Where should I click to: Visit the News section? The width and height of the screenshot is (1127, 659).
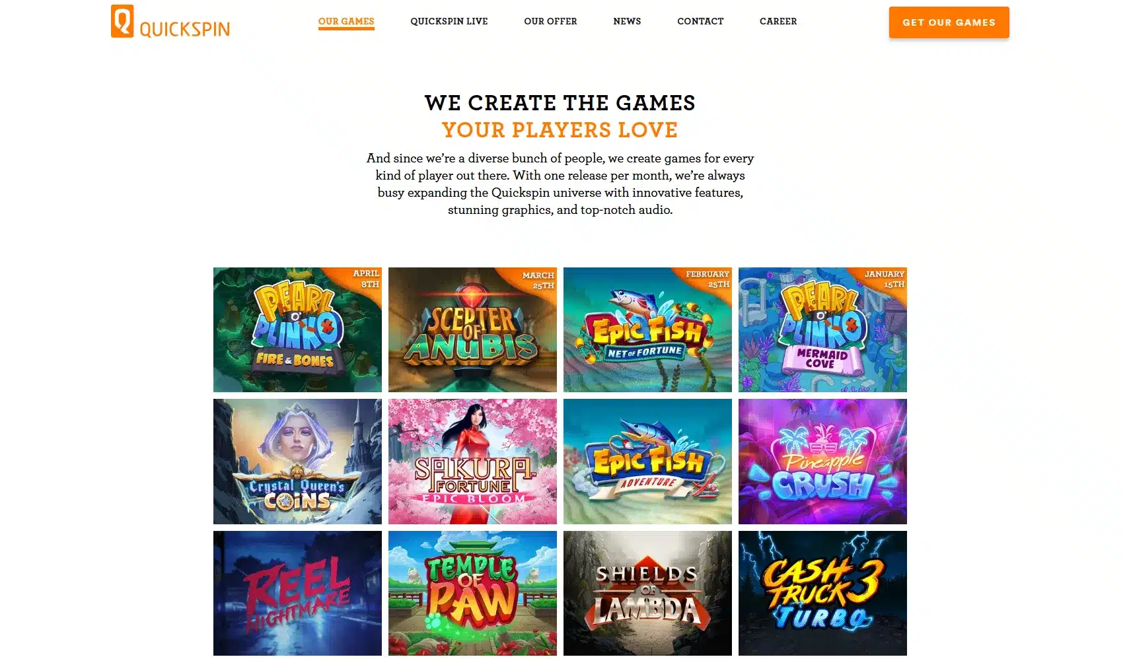coord(627,21)
